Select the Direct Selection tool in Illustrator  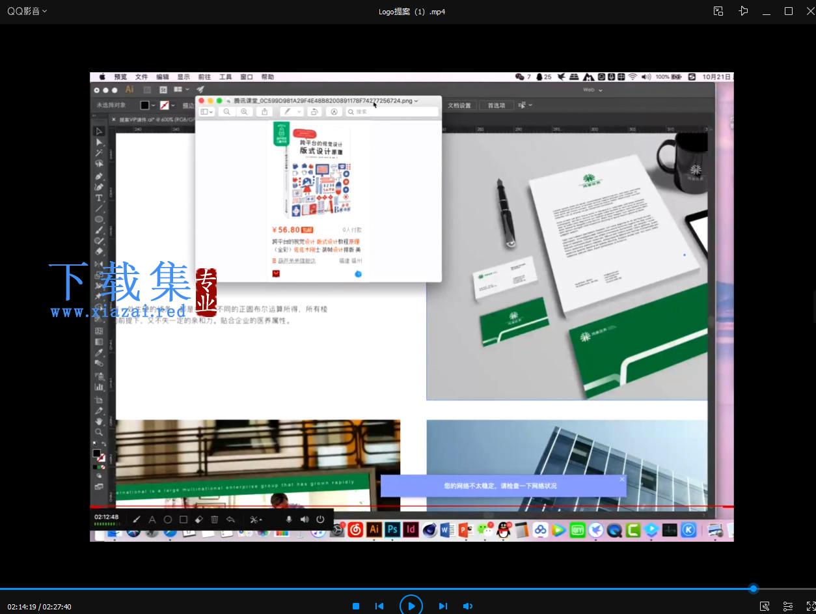tap(99, 142)
